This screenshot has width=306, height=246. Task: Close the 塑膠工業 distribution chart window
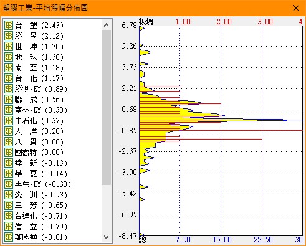click(296, 8)
